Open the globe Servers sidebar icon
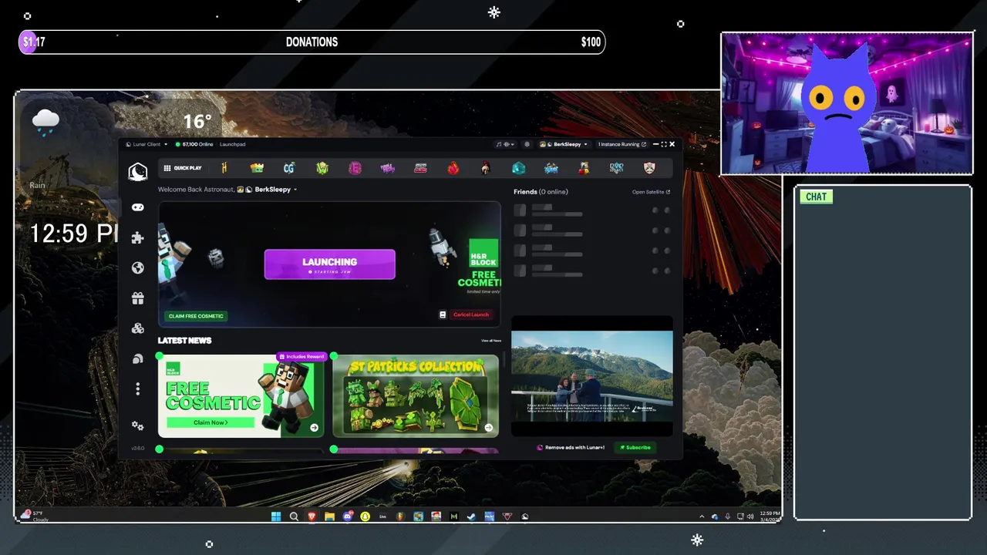The height and width of the screenshot is (555, 987). pyautogui.click(x=137, y=268)
